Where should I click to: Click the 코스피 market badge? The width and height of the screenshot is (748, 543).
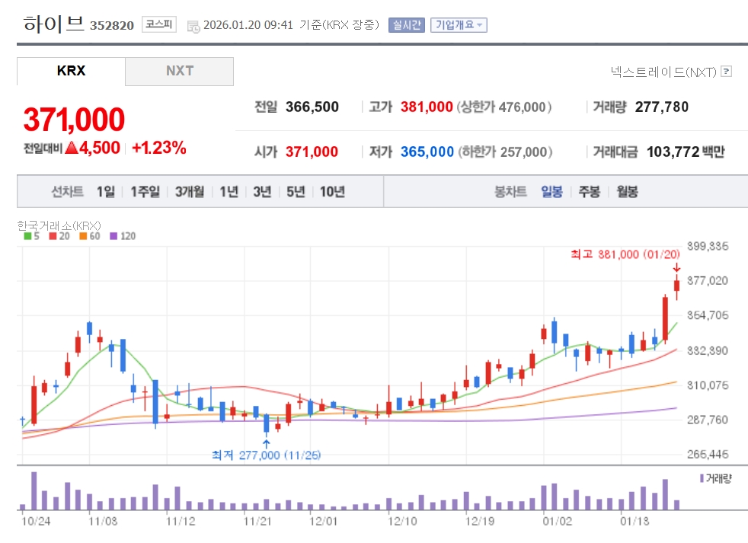[159, 24]
